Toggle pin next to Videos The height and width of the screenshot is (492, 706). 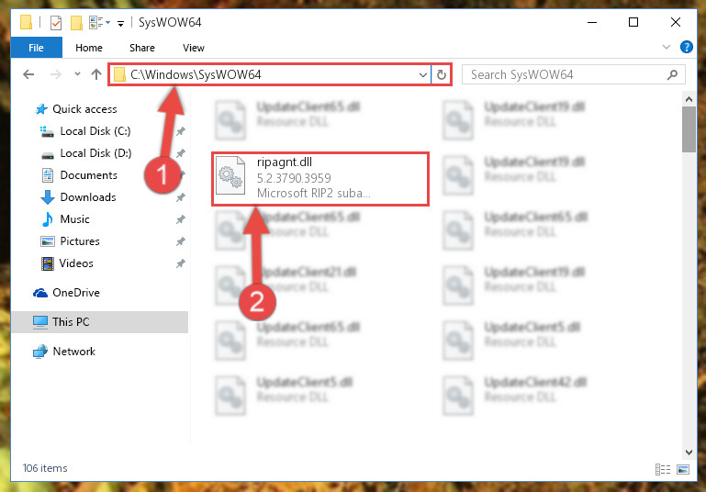click(x=181, y=263)
